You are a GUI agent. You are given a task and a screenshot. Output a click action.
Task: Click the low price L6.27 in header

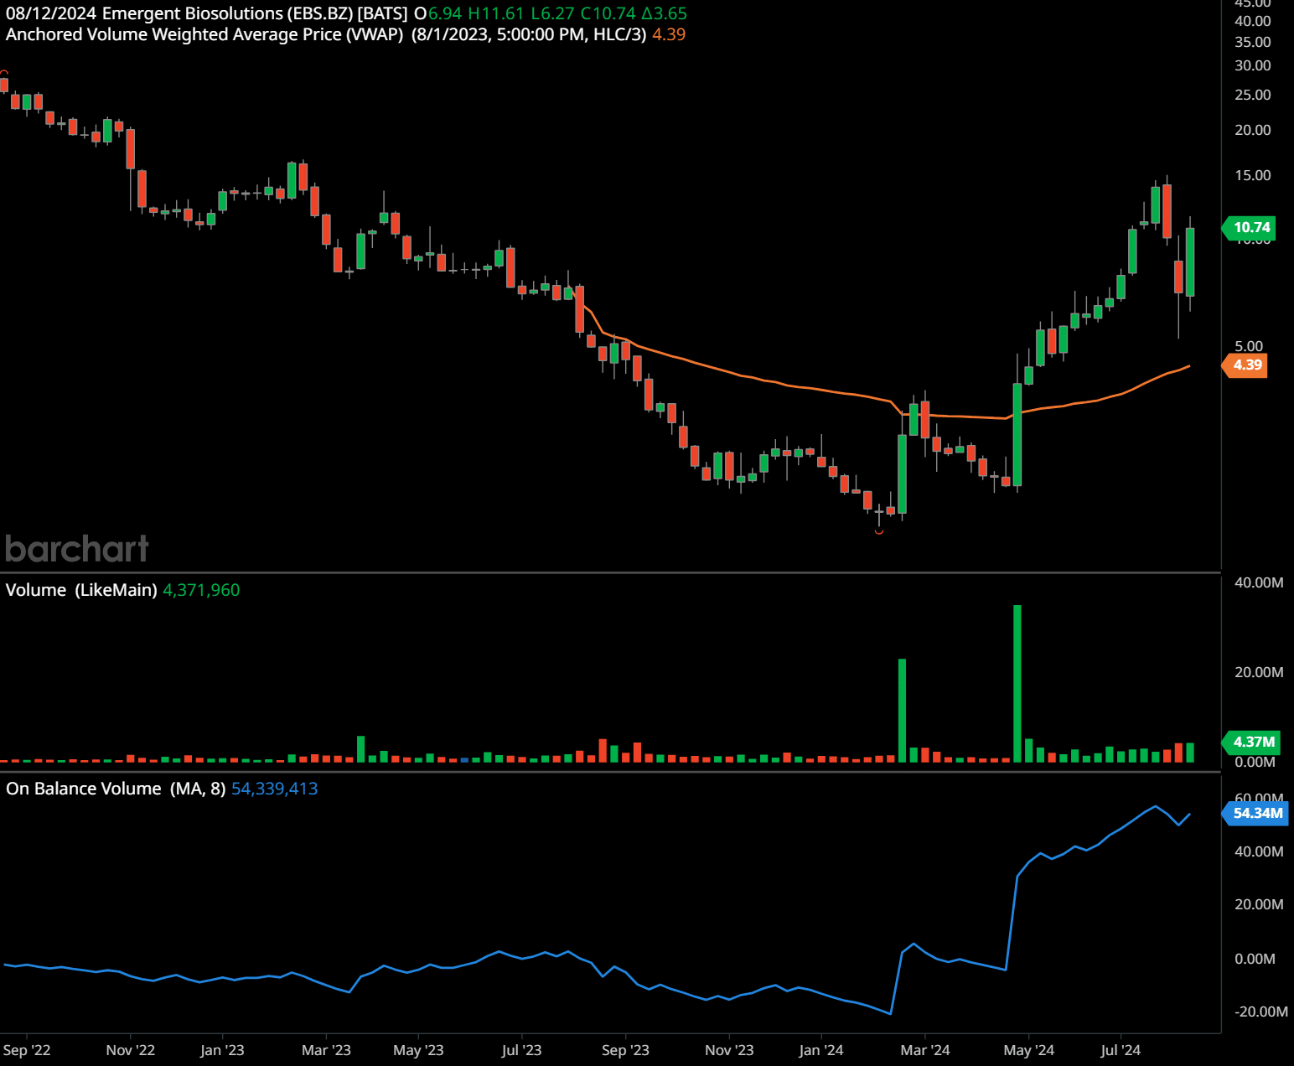pos(552,13)
